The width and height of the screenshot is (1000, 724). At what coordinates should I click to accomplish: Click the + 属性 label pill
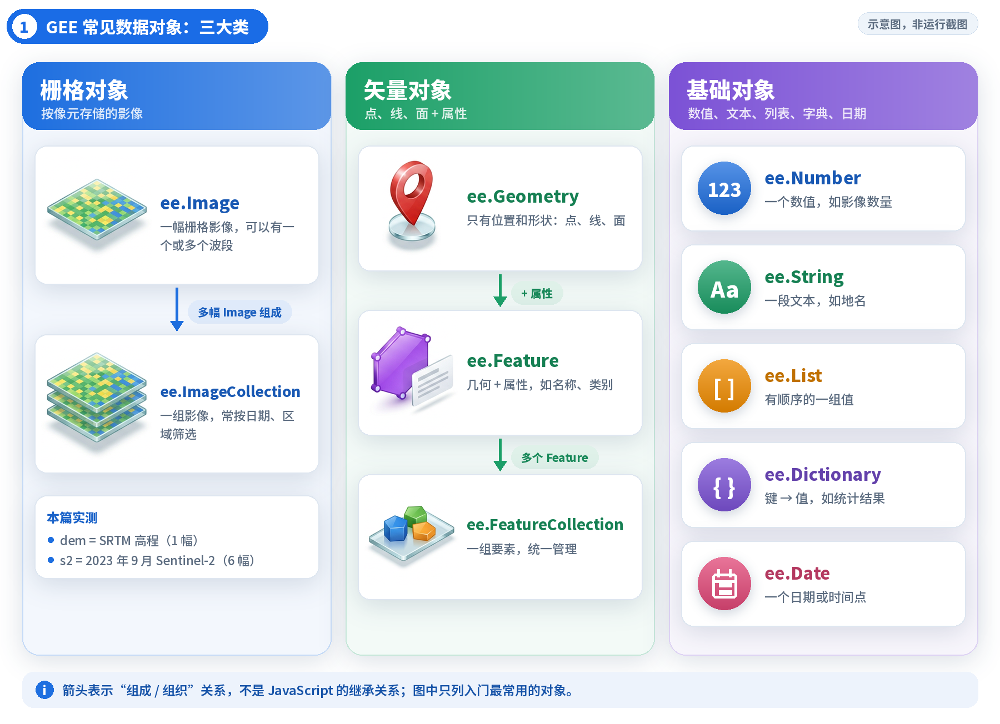[537, 294]
